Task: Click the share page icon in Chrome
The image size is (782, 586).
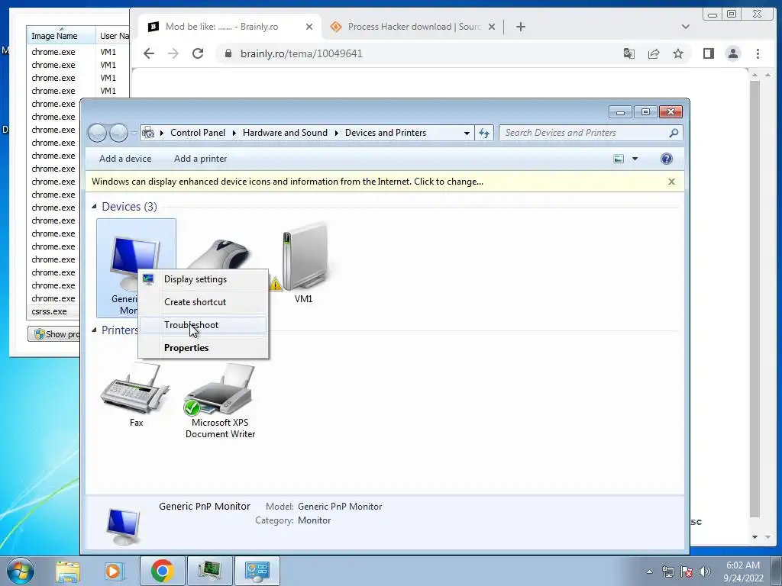Action: point(654,53)
